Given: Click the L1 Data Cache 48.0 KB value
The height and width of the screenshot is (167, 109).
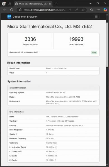Looking at the screenshot, I should [x=51, y=152].
